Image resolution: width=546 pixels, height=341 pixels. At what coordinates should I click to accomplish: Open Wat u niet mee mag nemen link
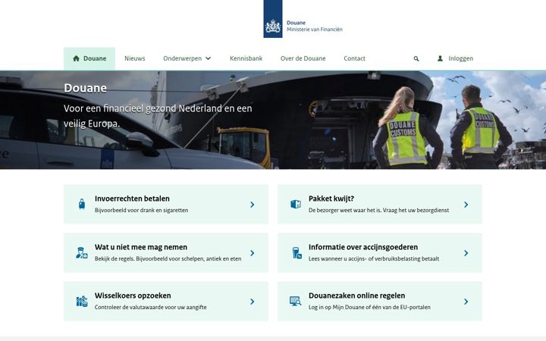click(x=141, y=247)
